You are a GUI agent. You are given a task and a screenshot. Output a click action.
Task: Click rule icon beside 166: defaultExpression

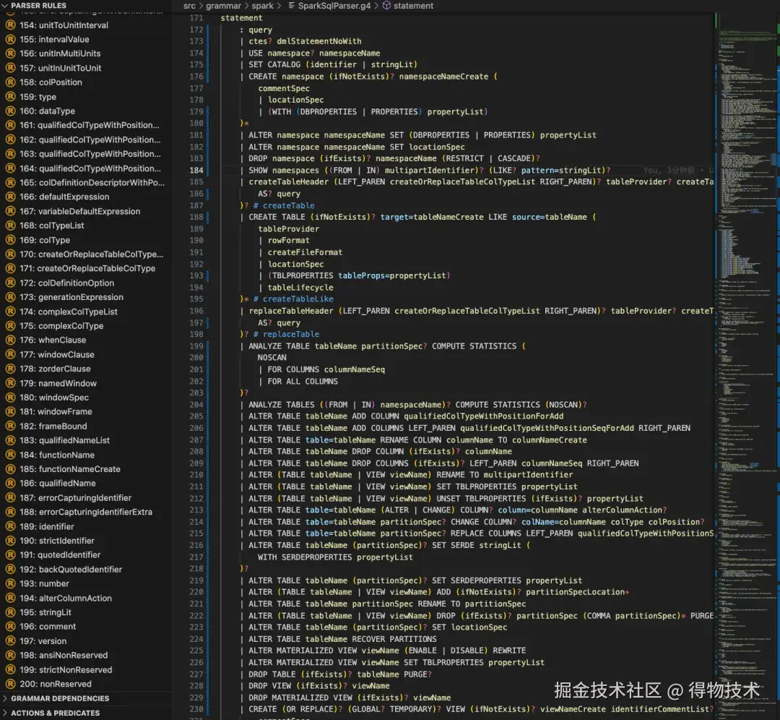click(10, 197)
